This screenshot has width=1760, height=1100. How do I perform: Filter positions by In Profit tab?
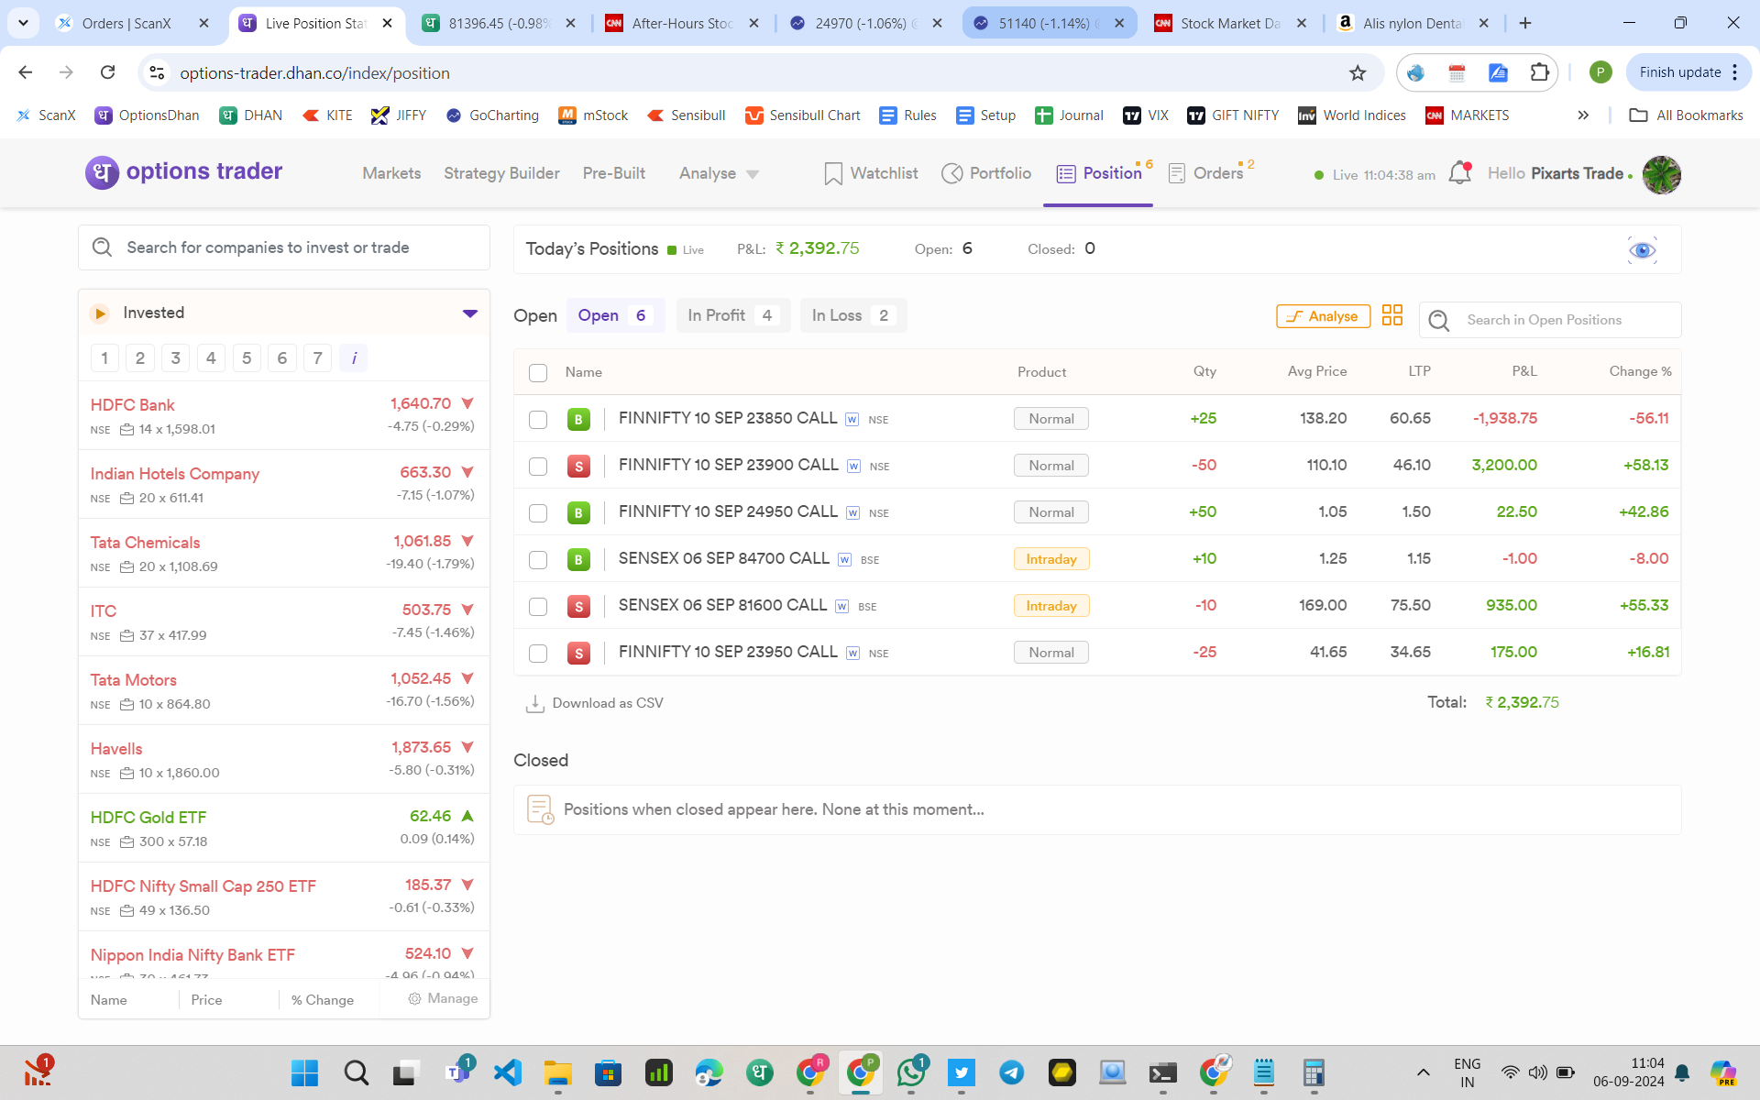click(733, 315)
